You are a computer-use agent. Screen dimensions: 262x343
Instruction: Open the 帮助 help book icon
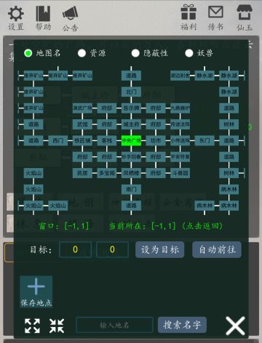tap(43, 14)
